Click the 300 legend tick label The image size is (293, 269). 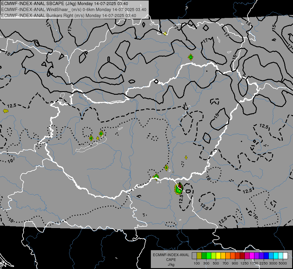coord(206,263)
